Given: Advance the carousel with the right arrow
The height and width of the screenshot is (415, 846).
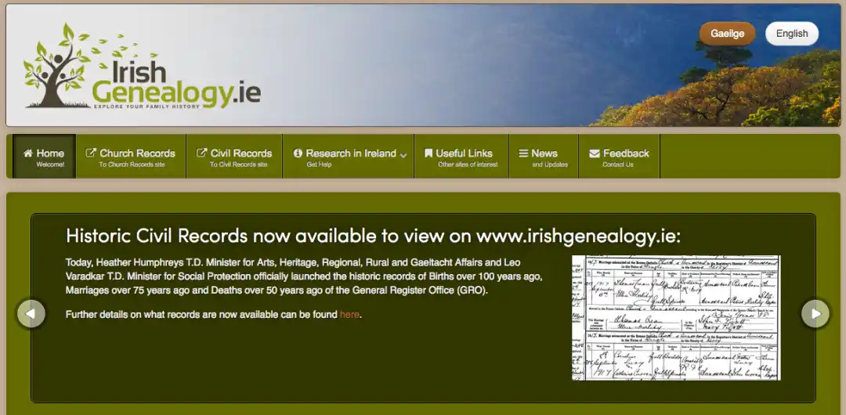Looking at the screenshot, I should point(815,313).
